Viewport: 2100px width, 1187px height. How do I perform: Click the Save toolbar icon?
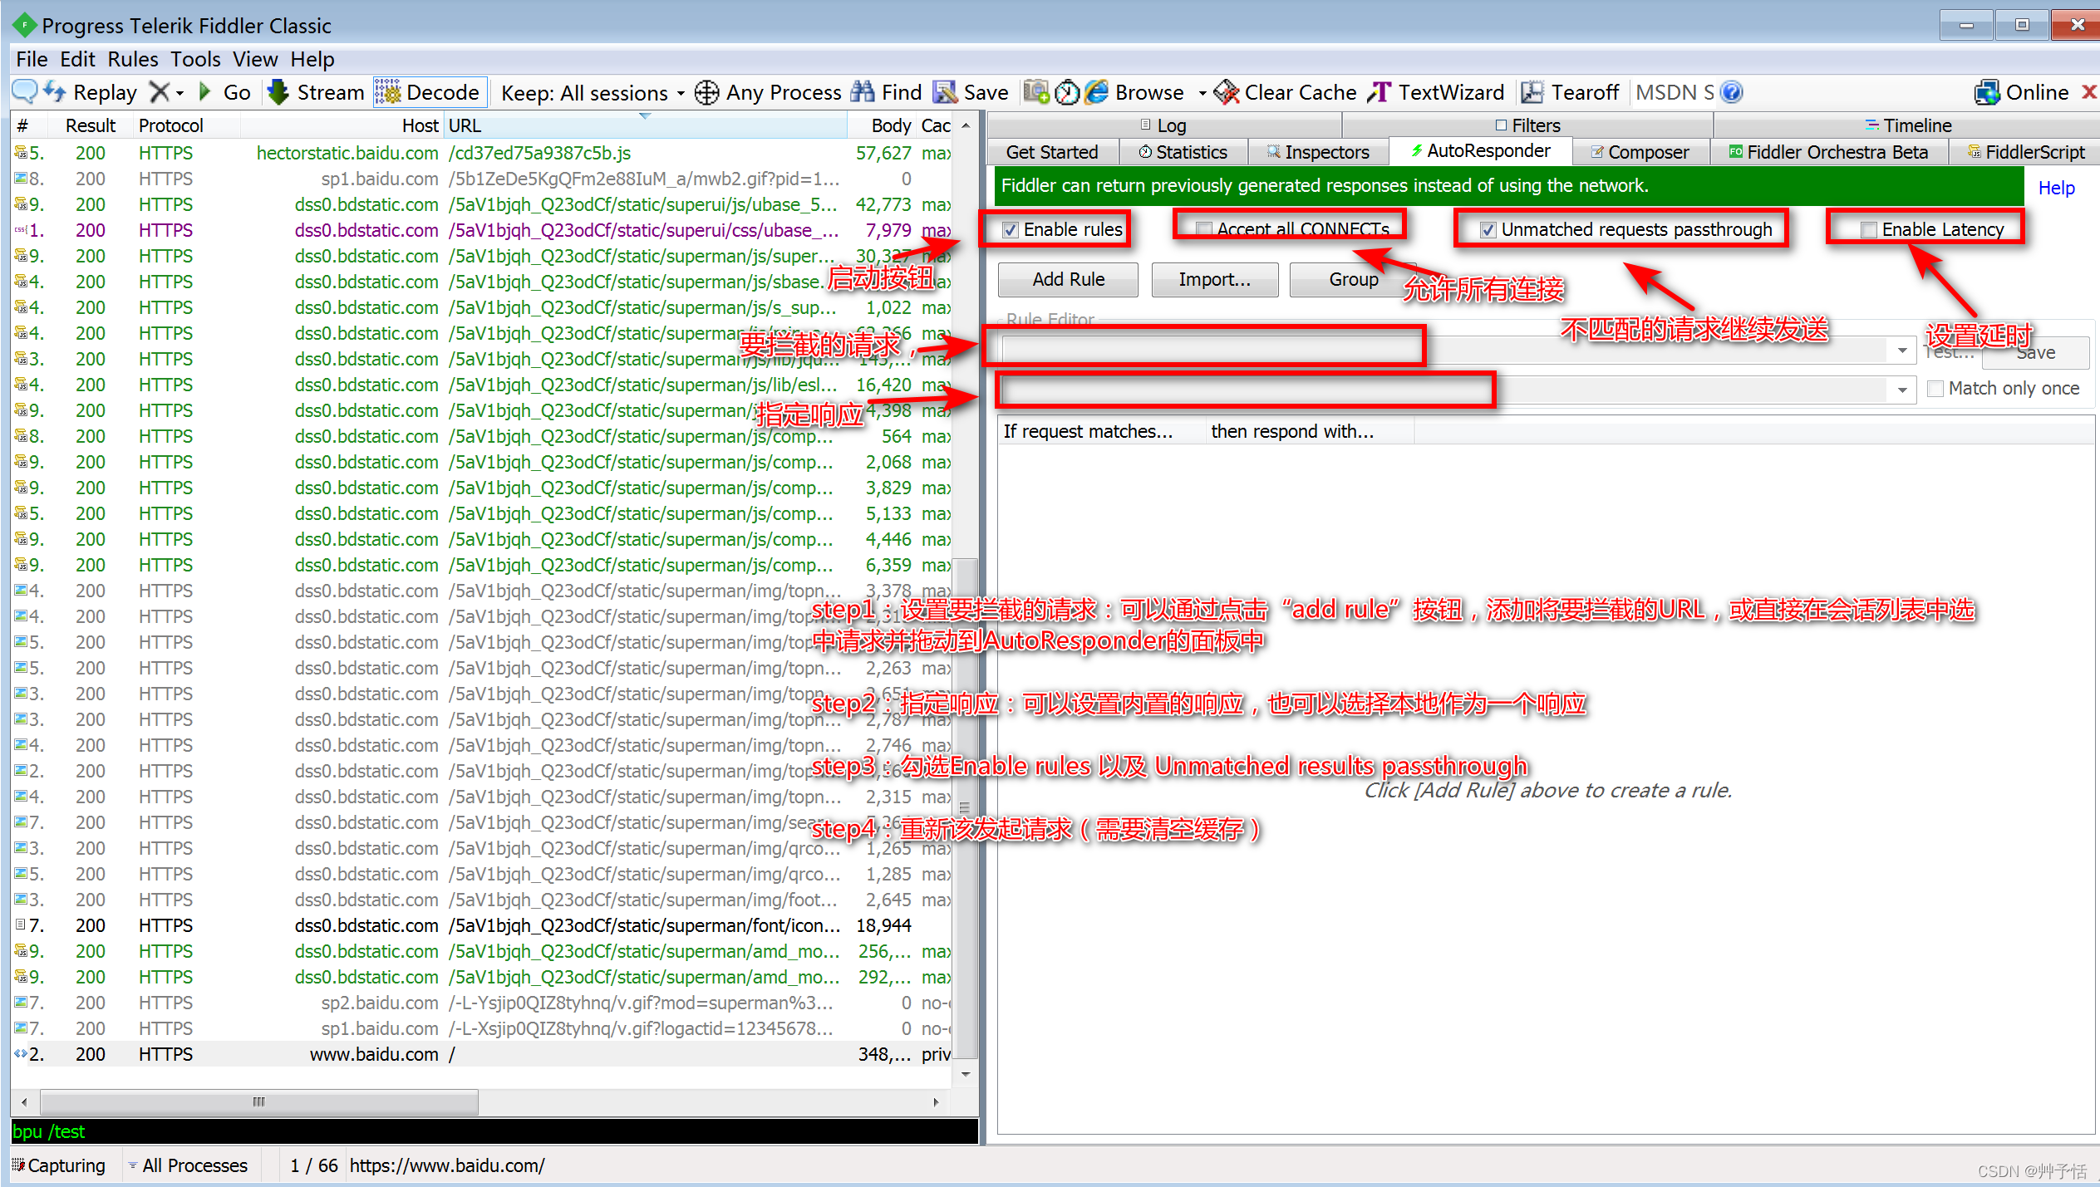pos(945,92)
